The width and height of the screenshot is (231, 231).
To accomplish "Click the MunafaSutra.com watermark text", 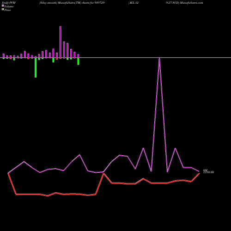I will (192, 3).
